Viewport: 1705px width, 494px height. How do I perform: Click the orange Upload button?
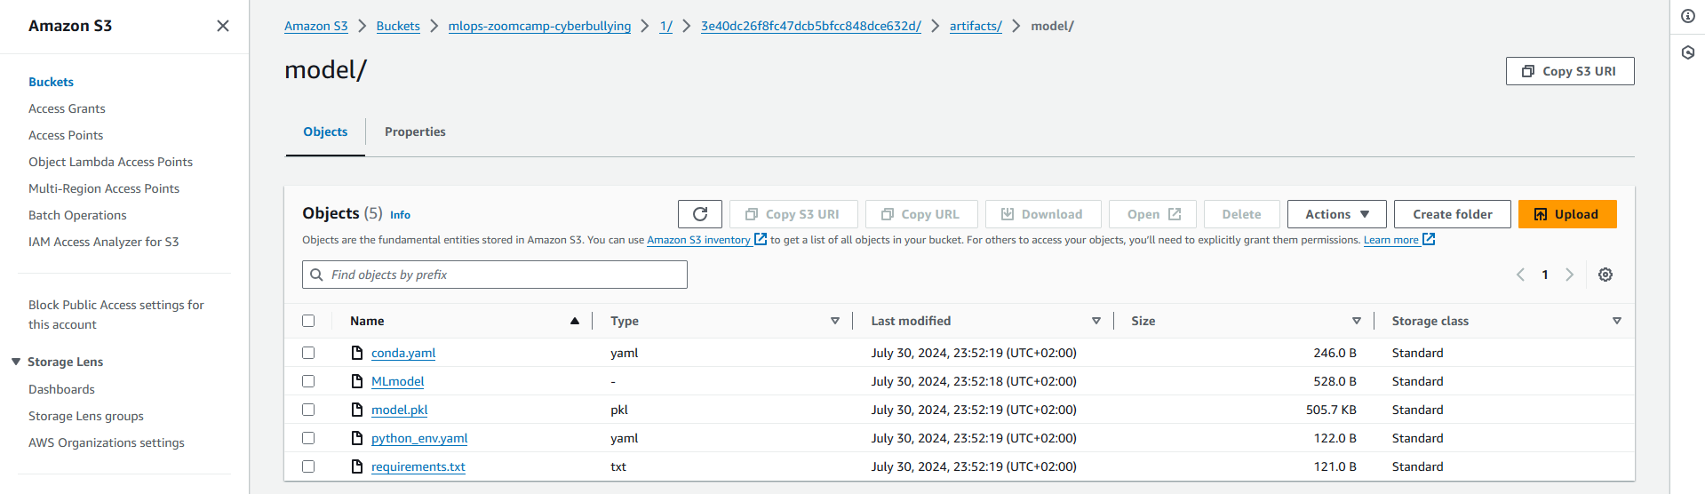(1567, 214)
